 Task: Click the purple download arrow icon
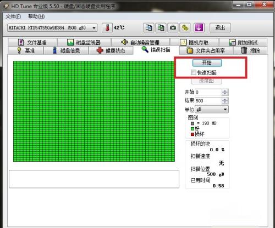[x=199, y=28]
